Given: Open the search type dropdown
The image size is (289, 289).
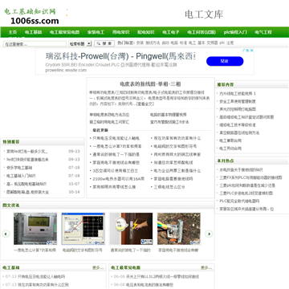Looking at the screenshot, I should tap(80, 43).
